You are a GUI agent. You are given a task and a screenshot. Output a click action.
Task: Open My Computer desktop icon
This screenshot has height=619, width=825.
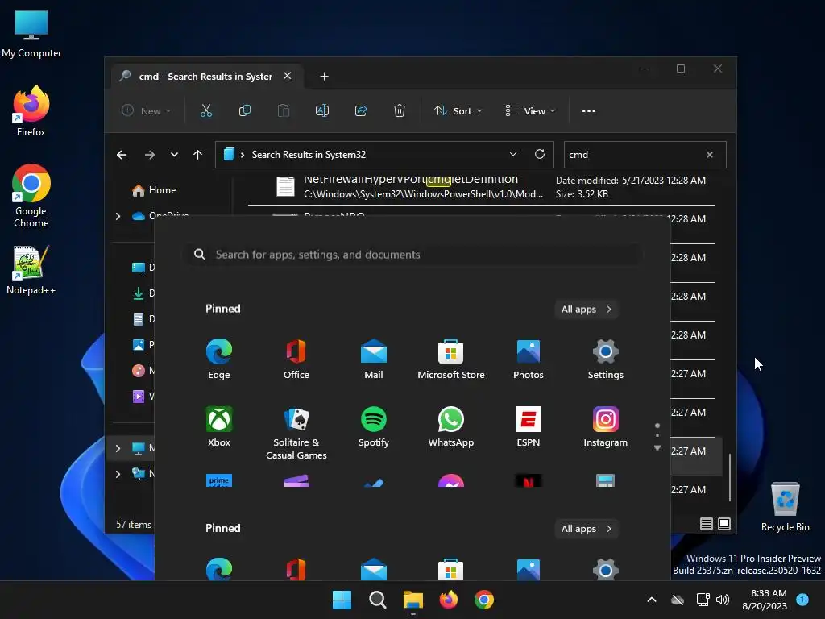click(x=31, y=33)
